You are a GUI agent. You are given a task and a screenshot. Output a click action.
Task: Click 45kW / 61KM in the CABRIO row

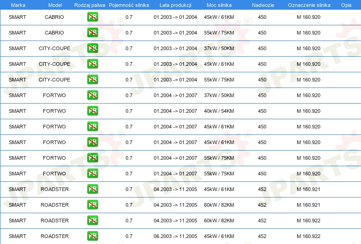pos(219,17)
